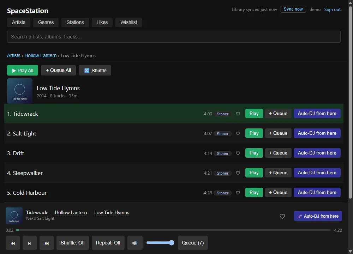Click the track title 3. Drift
The height and width of the screenshot is (254, 353).
(15, 153)
